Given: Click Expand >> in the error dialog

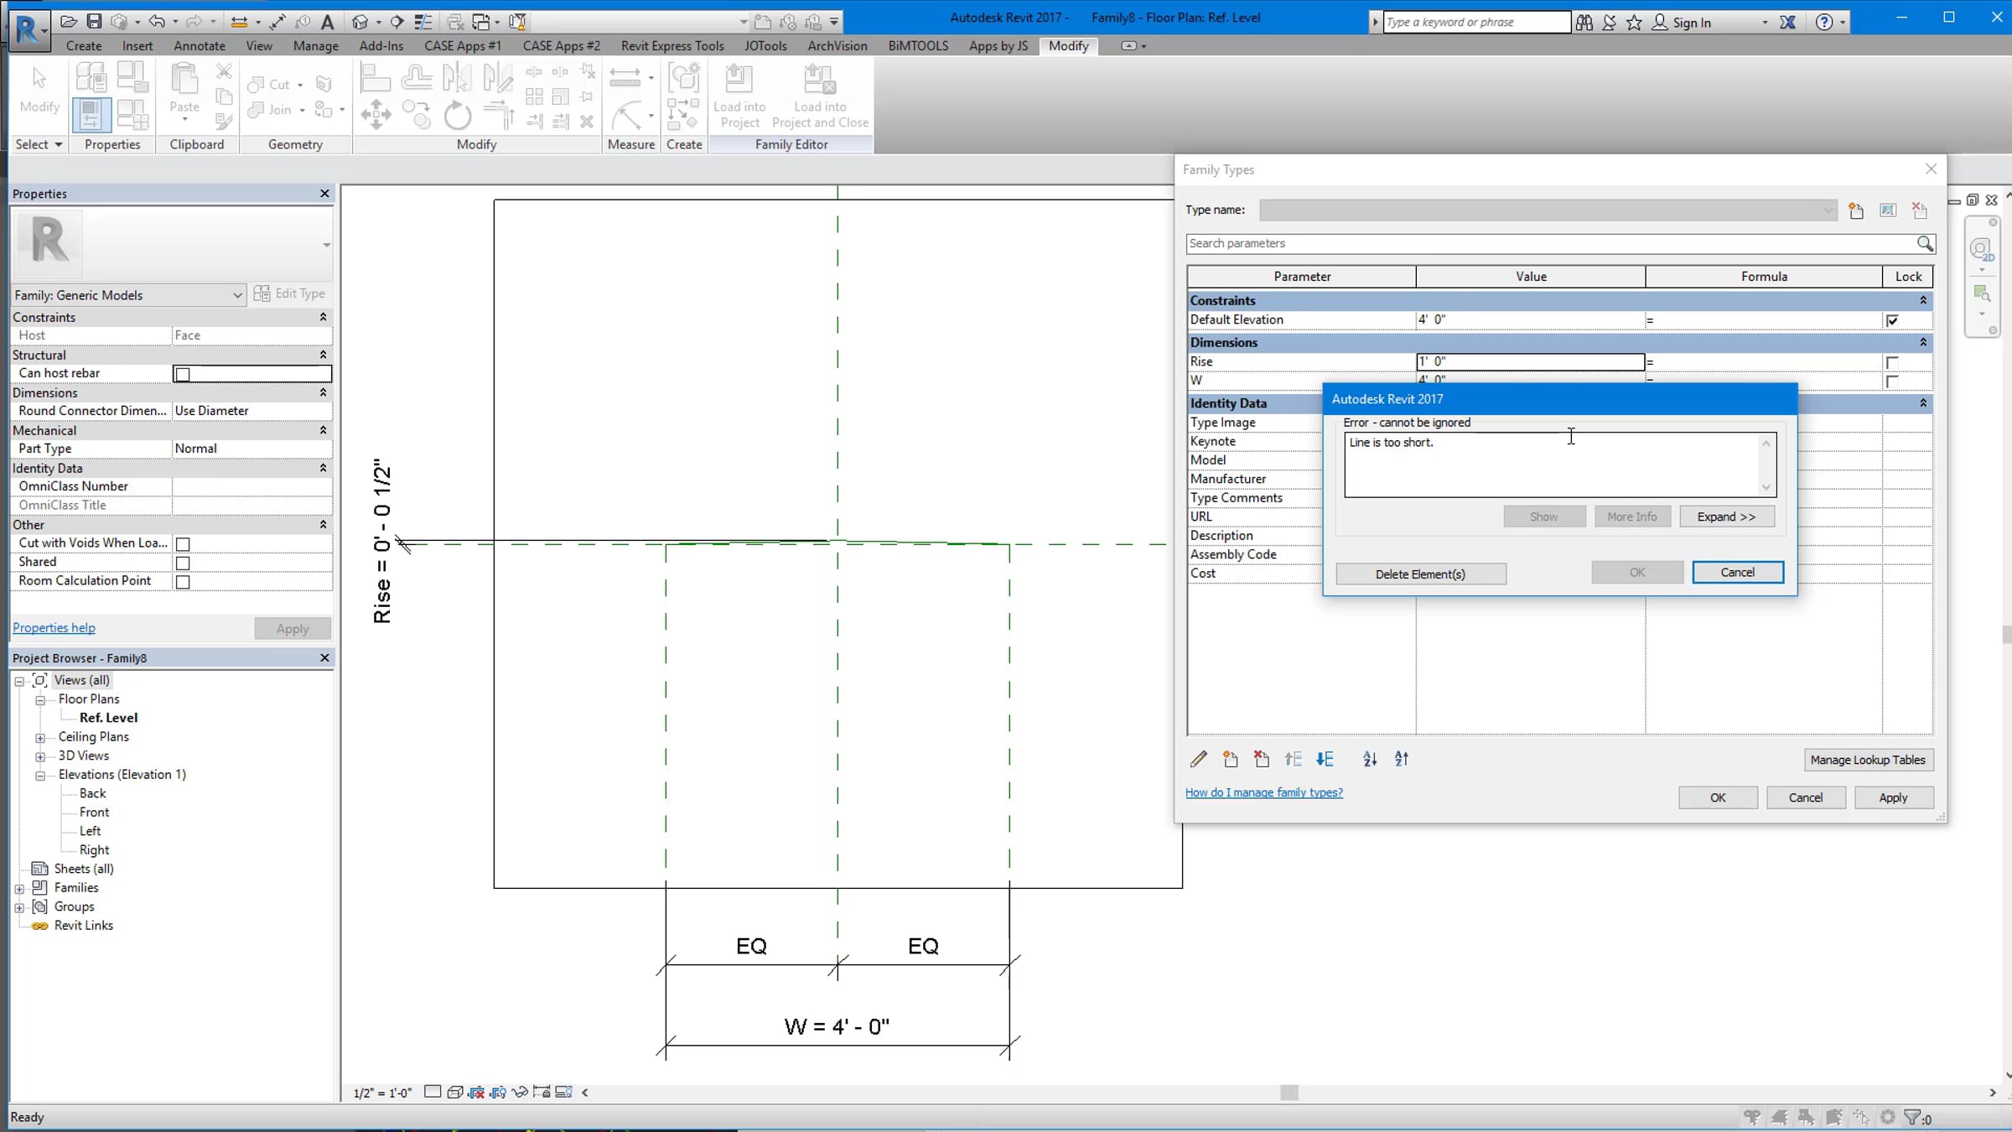Looking at the screenshot, I should (1727, 517).
